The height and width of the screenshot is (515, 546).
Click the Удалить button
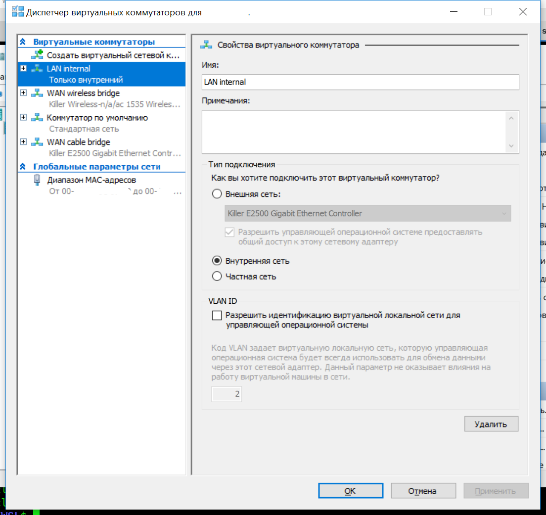[491, 424]
